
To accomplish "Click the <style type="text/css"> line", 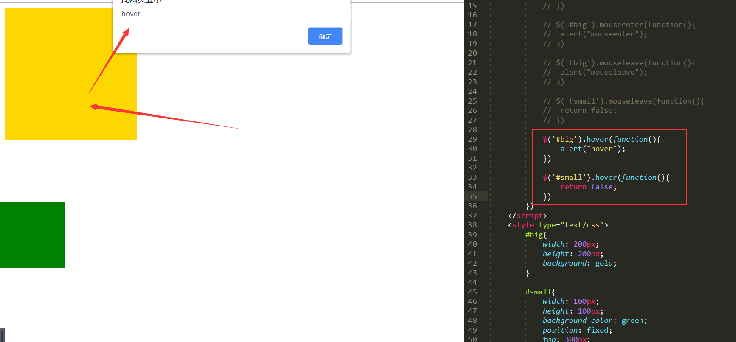I will pyautogui.click(x=558, y=225).
